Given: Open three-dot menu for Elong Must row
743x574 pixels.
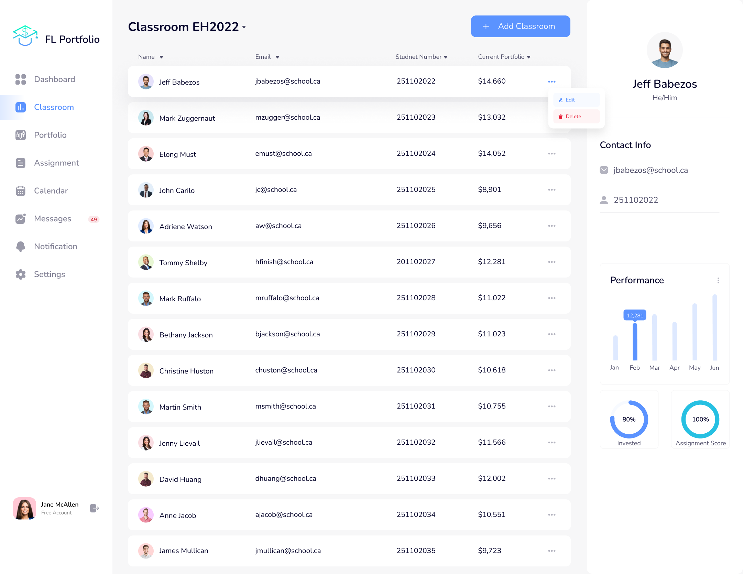Looking at the screenshot, I should pyautogui.click(x=551, y=154).
